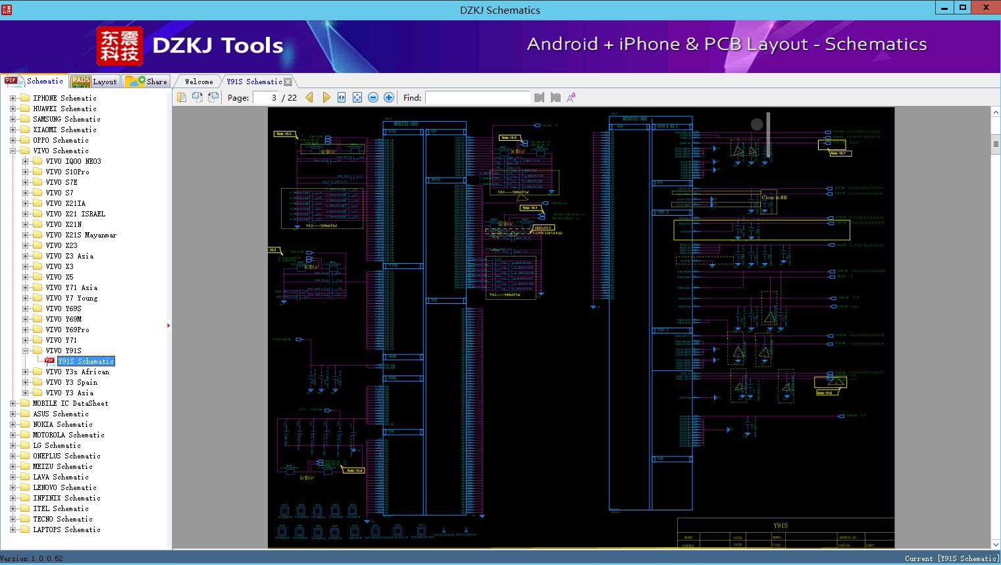Go to the next page with right arrow

pos(326,97)
